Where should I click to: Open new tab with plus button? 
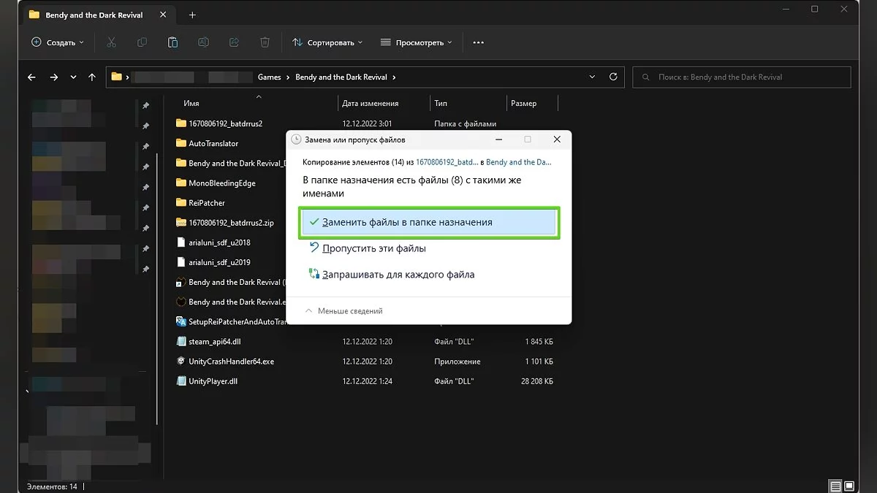(192, 15)
